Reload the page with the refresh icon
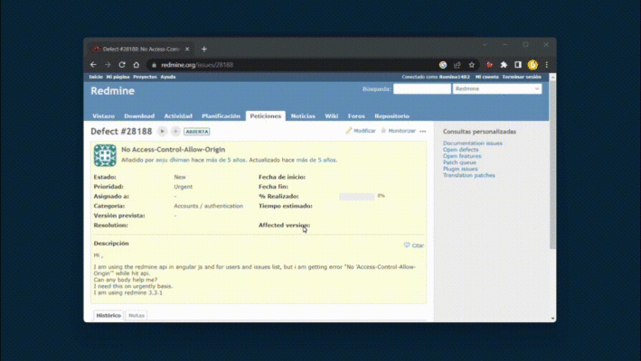641x361 pixels. [122, 65]
